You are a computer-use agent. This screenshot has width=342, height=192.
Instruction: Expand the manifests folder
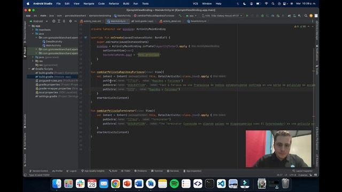pos(33,30)
